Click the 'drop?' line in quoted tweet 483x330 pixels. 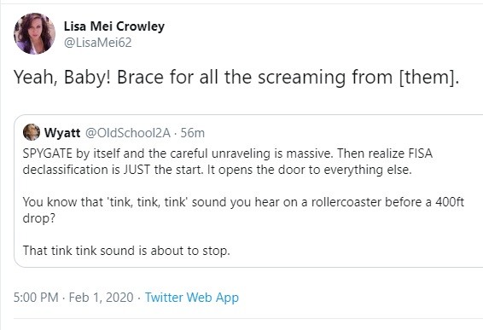coord(38,218)
